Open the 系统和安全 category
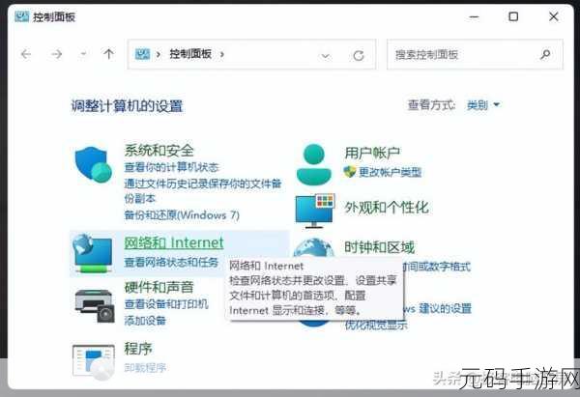 tap(159, 151)
